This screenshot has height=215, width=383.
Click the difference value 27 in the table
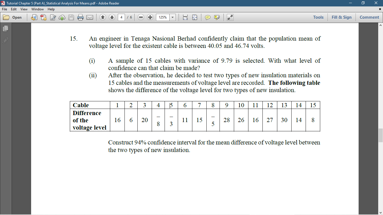tap(270, 120)
